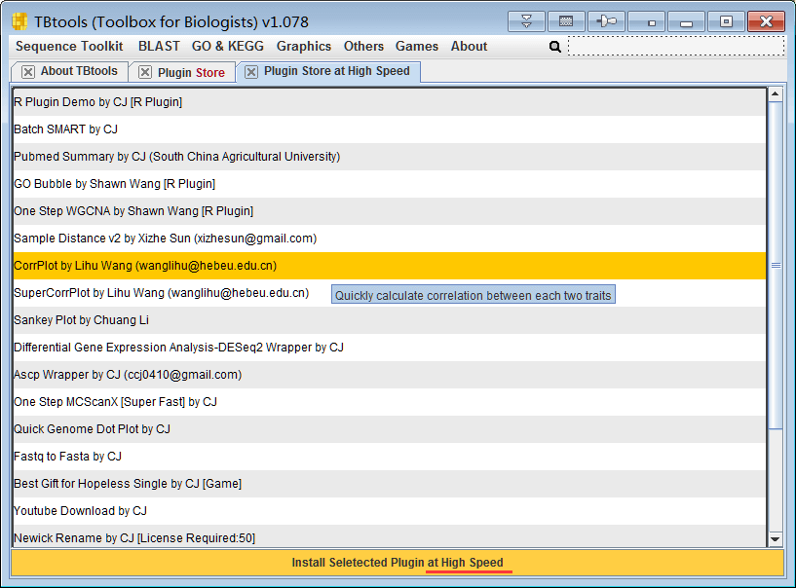Select Pubmed Summary by CJ

[390, 157]
